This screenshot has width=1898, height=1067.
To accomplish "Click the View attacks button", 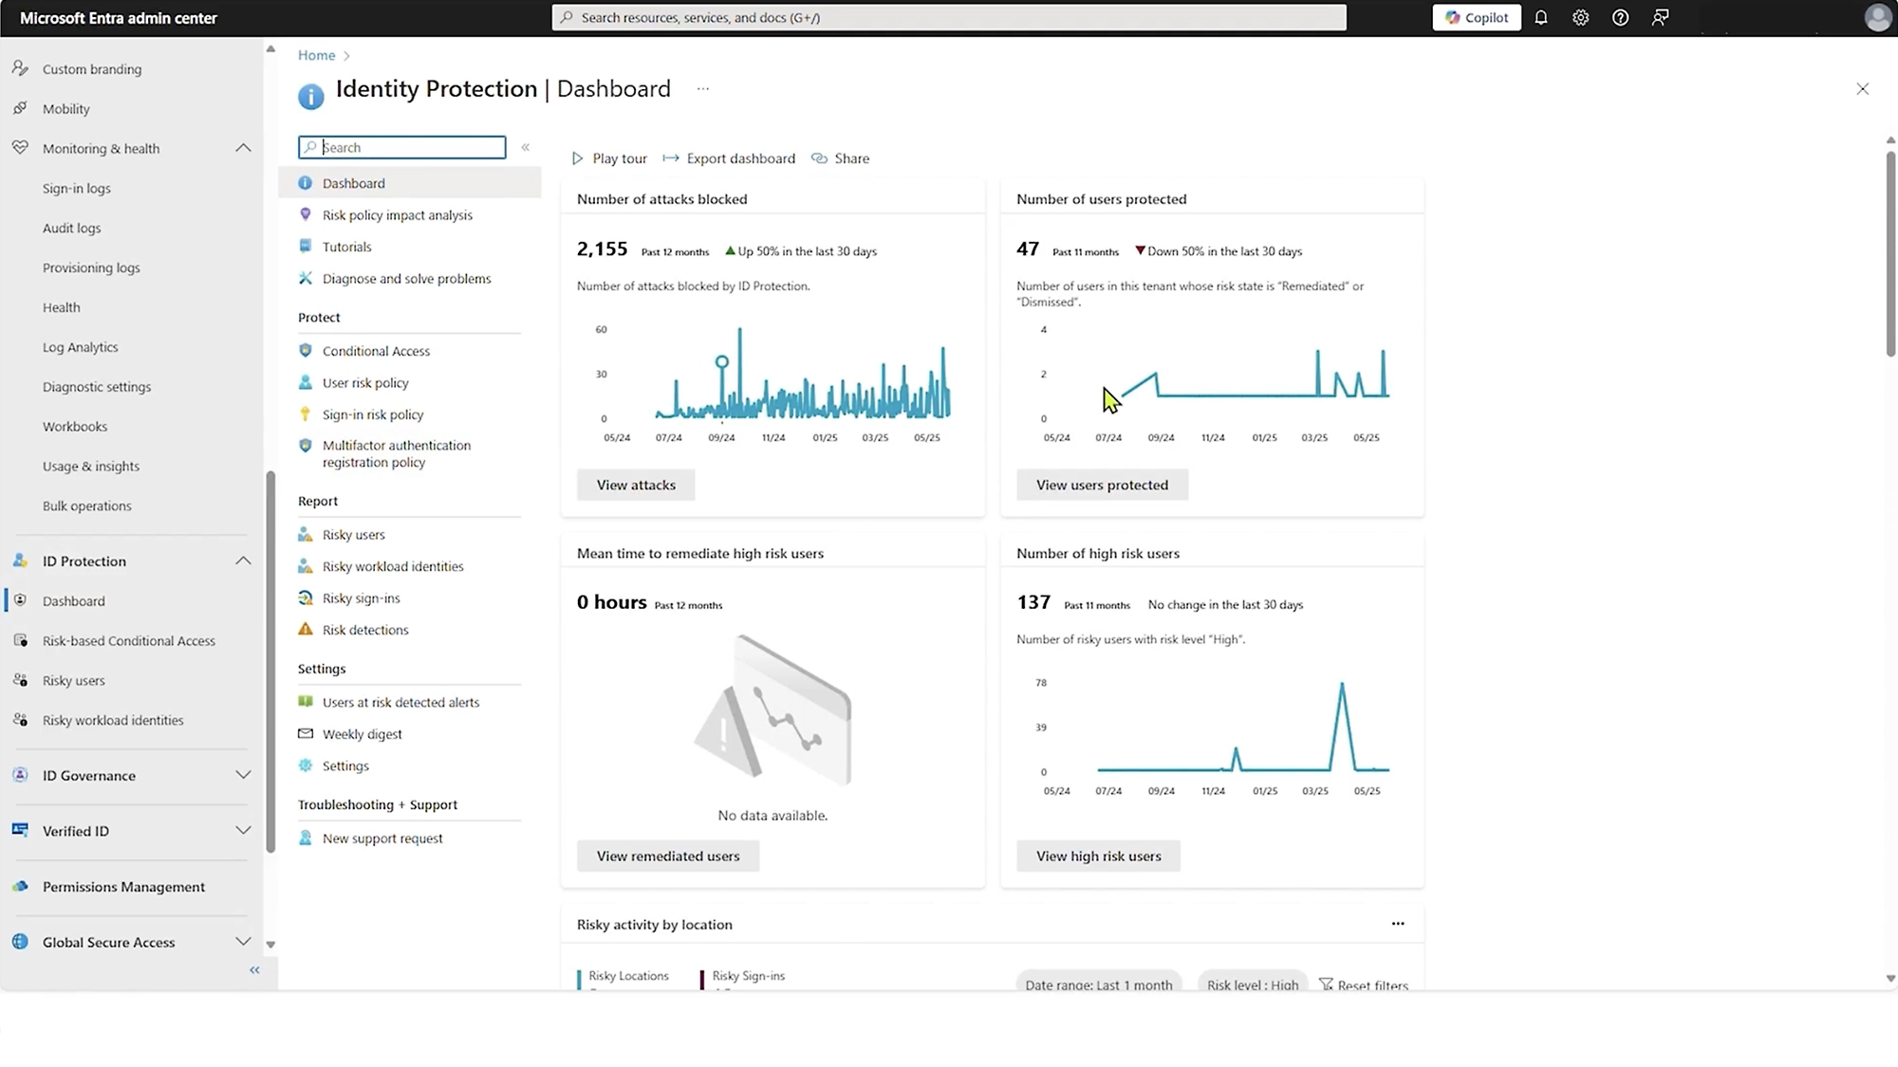I will (x=636, y=485).
